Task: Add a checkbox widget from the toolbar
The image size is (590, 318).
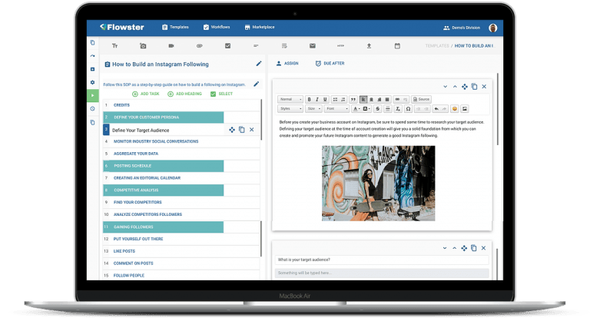Action: pos(227,46)
